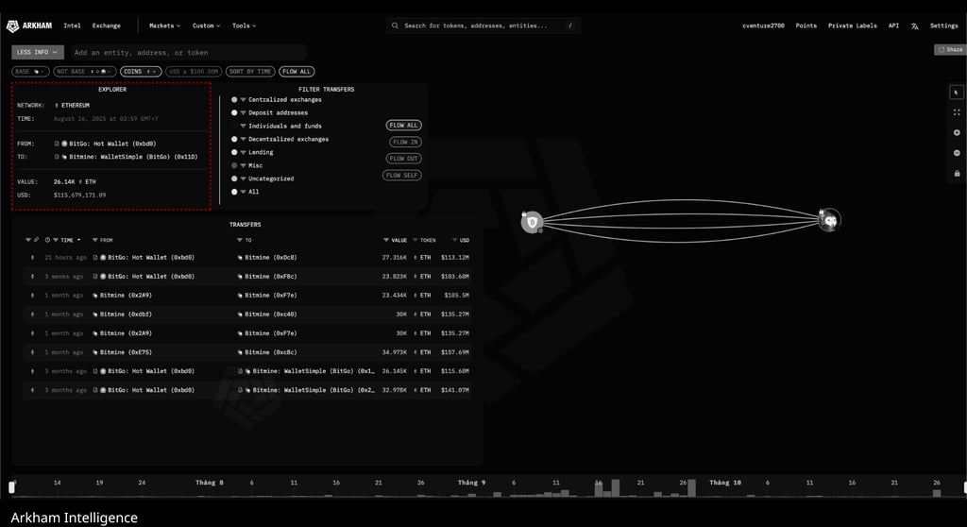Click FLOW SELF in Filter Transfers
The width and height of the screenshot is (967, 527).
click(x=402, y=176)
